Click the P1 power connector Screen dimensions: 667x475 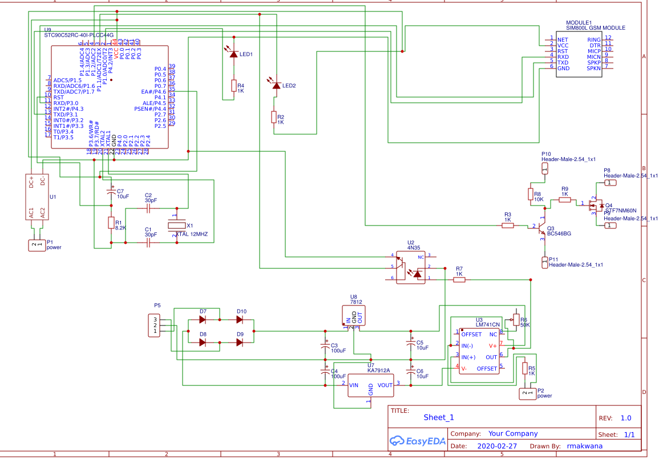coord(37,245)
